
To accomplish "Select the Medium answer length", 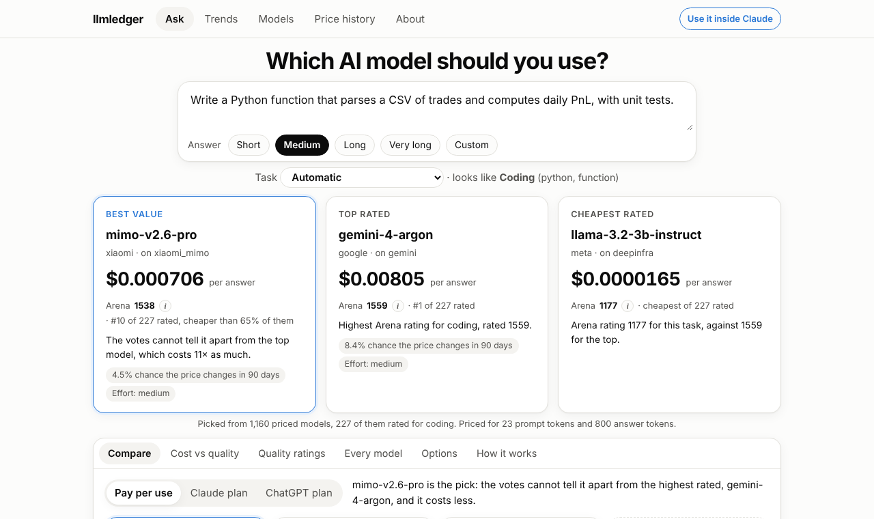I will (x=302, y=145).
